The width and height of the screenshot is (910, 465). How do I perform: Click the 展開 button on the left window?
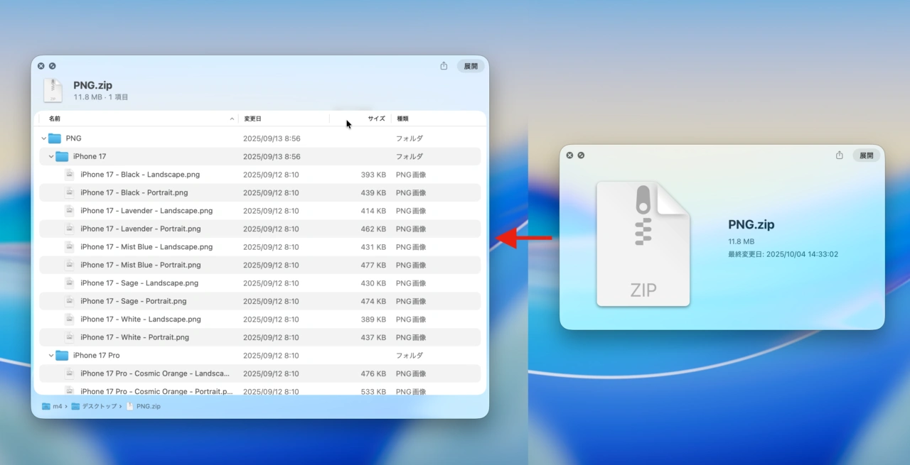(470, 65)
